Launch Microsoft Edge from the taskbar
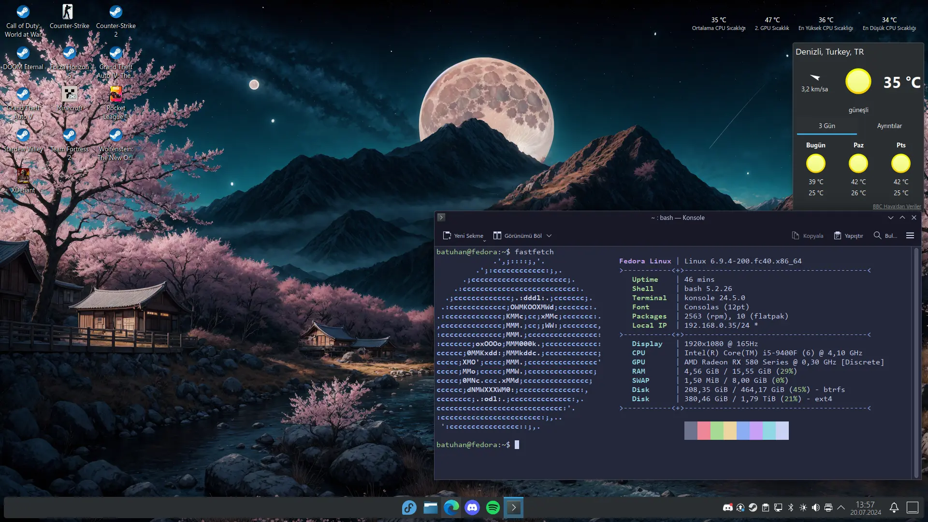928x522 pixels. [451, 507]
